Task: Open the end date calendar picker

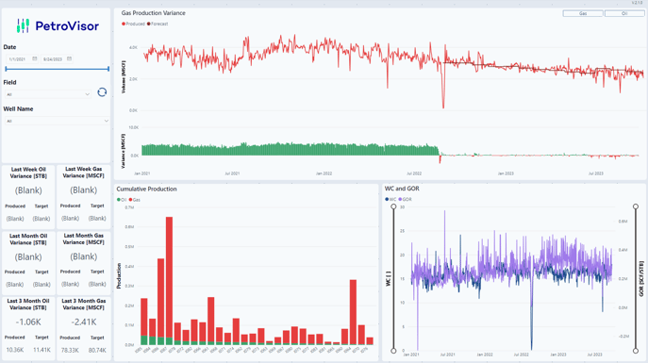Action: click(x=70, y=58)
